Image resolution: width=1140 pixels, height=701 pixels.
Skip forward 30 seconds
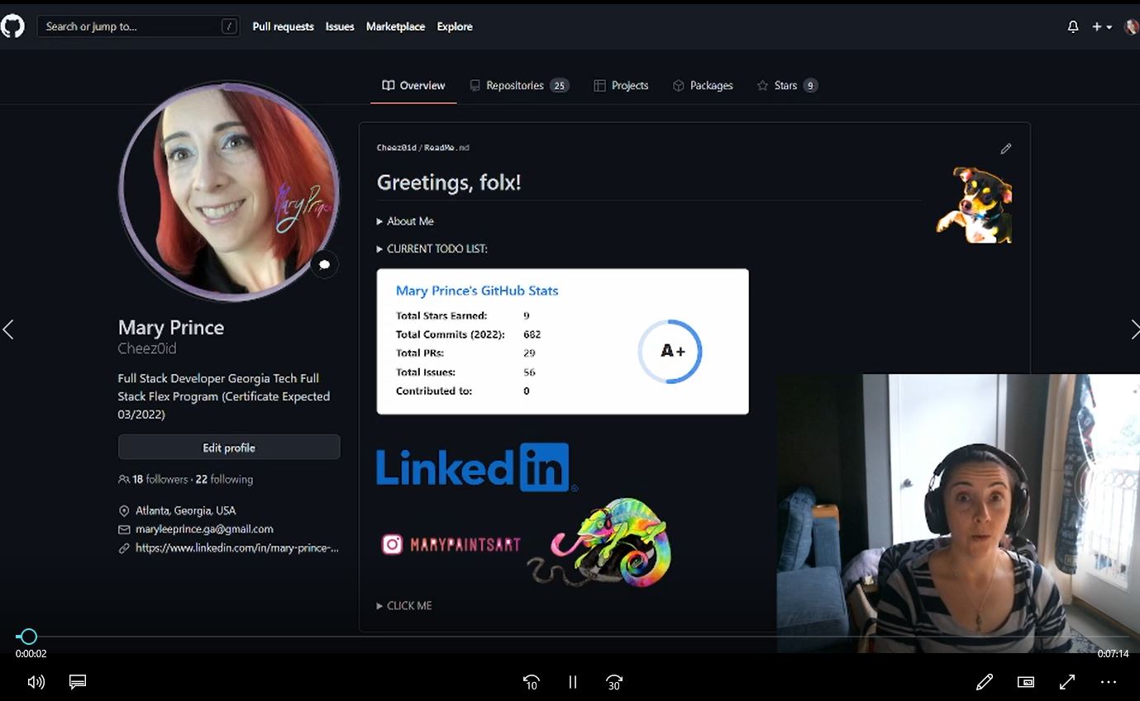coord(614,682)
